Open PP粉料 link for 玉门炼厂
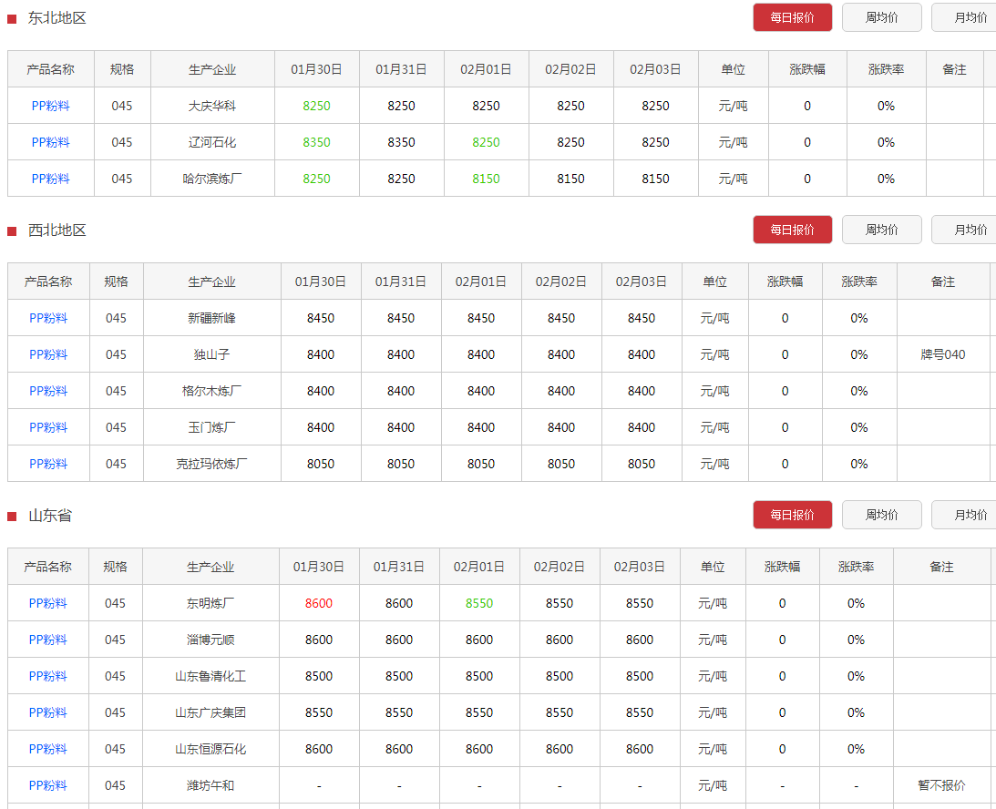 tap(48, 427)
